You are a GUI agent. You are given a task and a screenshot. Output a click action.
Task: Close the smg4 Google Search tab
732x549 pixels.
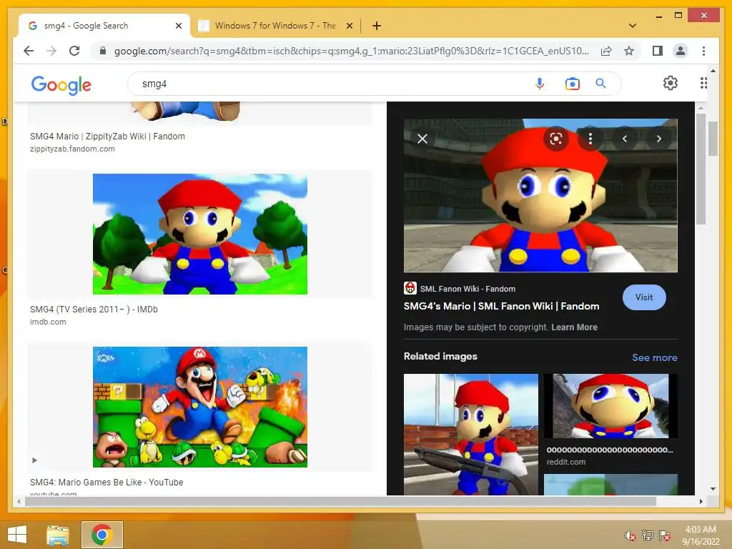(178, 26)
